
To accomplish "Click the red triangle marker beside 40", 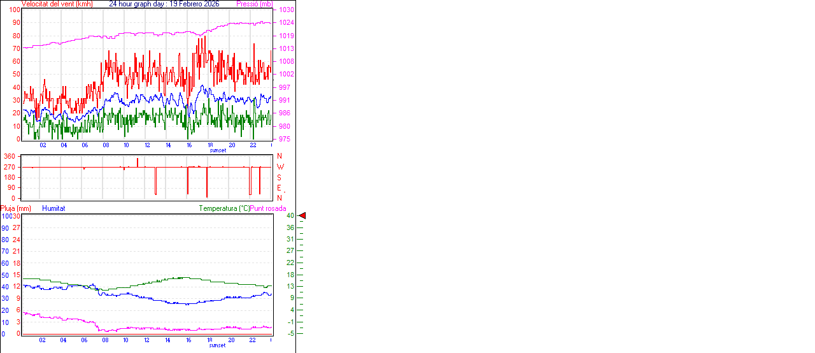I will click(x=302, y=217).
